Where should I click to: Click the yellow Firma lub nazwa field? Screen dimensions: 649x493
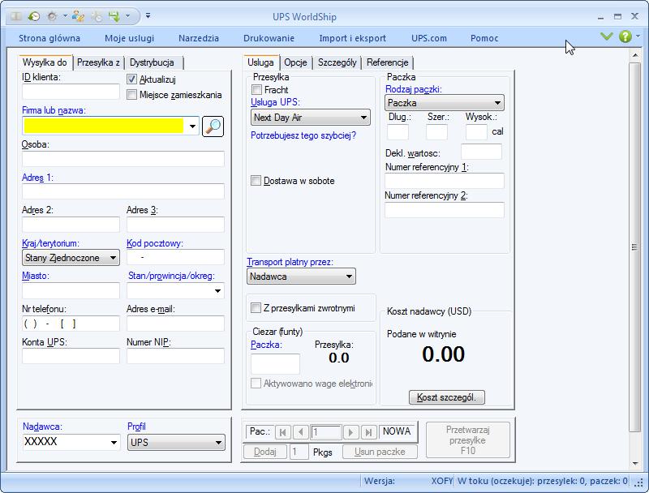104,126
